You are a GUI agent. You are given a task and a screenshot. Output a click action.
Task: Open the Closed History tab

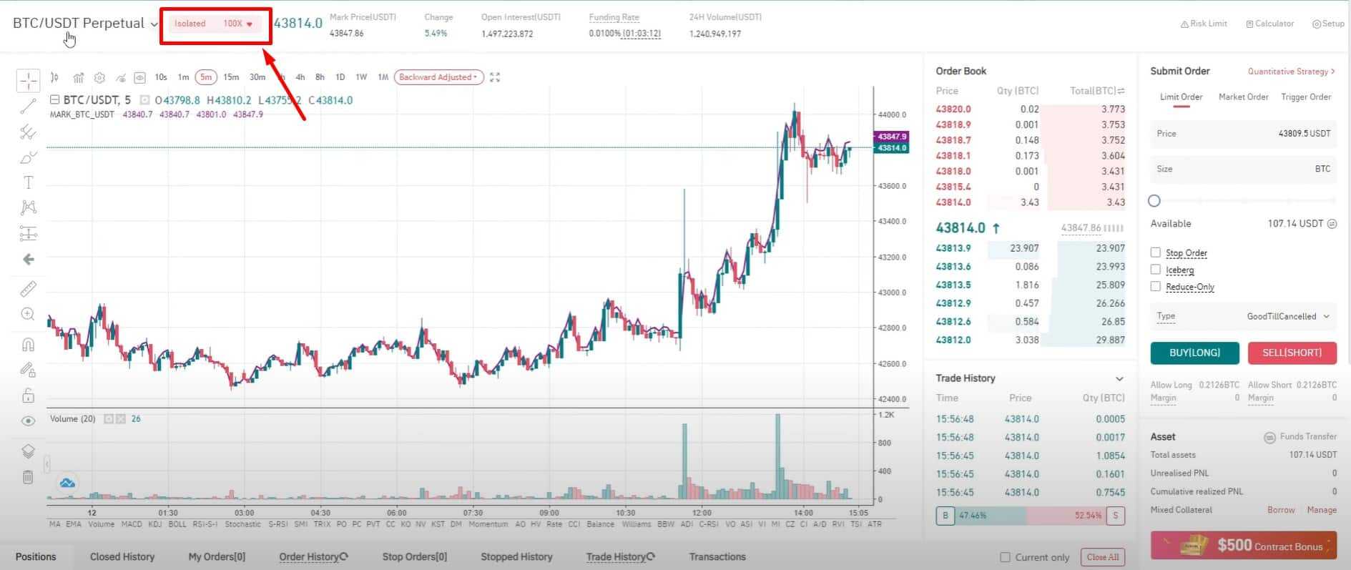click(x=122, y=556)
